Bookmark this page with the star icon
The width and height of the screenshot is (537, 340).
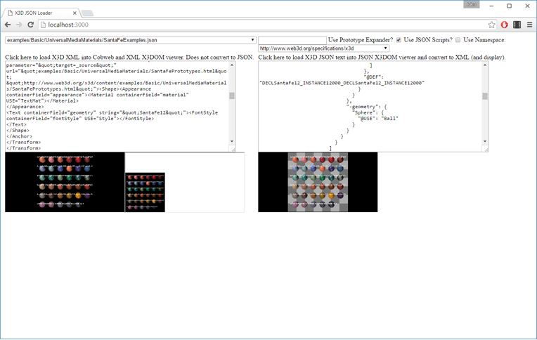click(491, 25)
